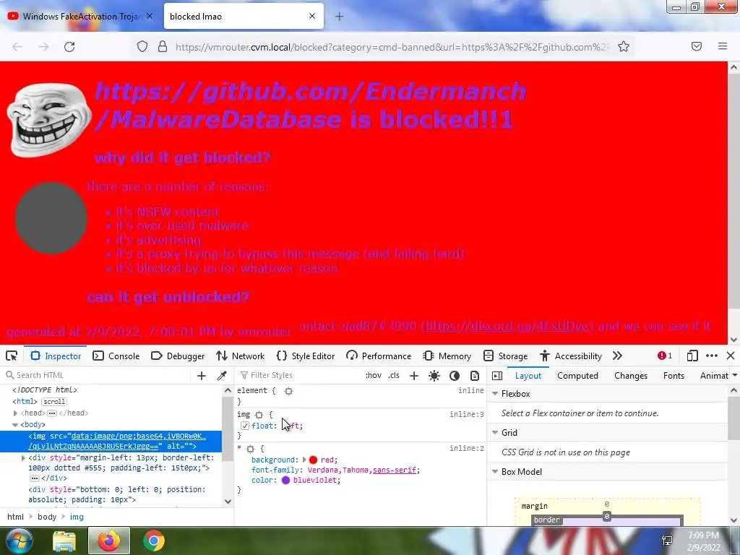Open responsive design mode icon
The height and width of the screenshot is (555, 740).
pos(692,356)
